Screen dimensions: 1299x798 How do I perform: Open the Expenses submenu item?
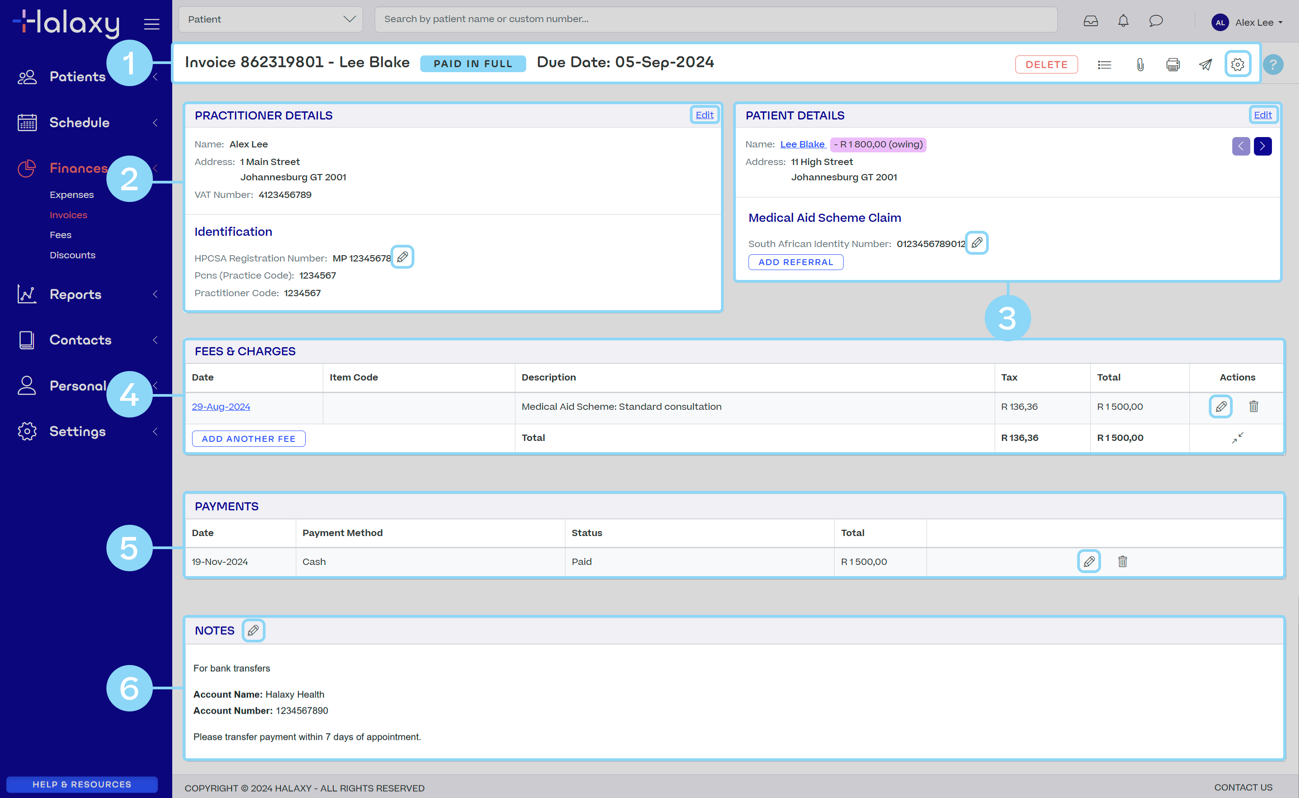(72, 195)
